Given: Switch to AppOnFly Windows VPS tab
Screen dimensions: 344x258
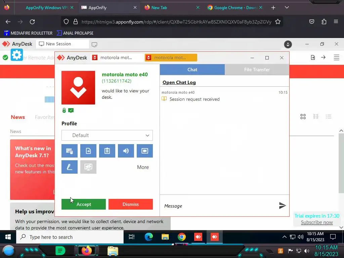Looking at the screenshot, I should coord(46,8).
